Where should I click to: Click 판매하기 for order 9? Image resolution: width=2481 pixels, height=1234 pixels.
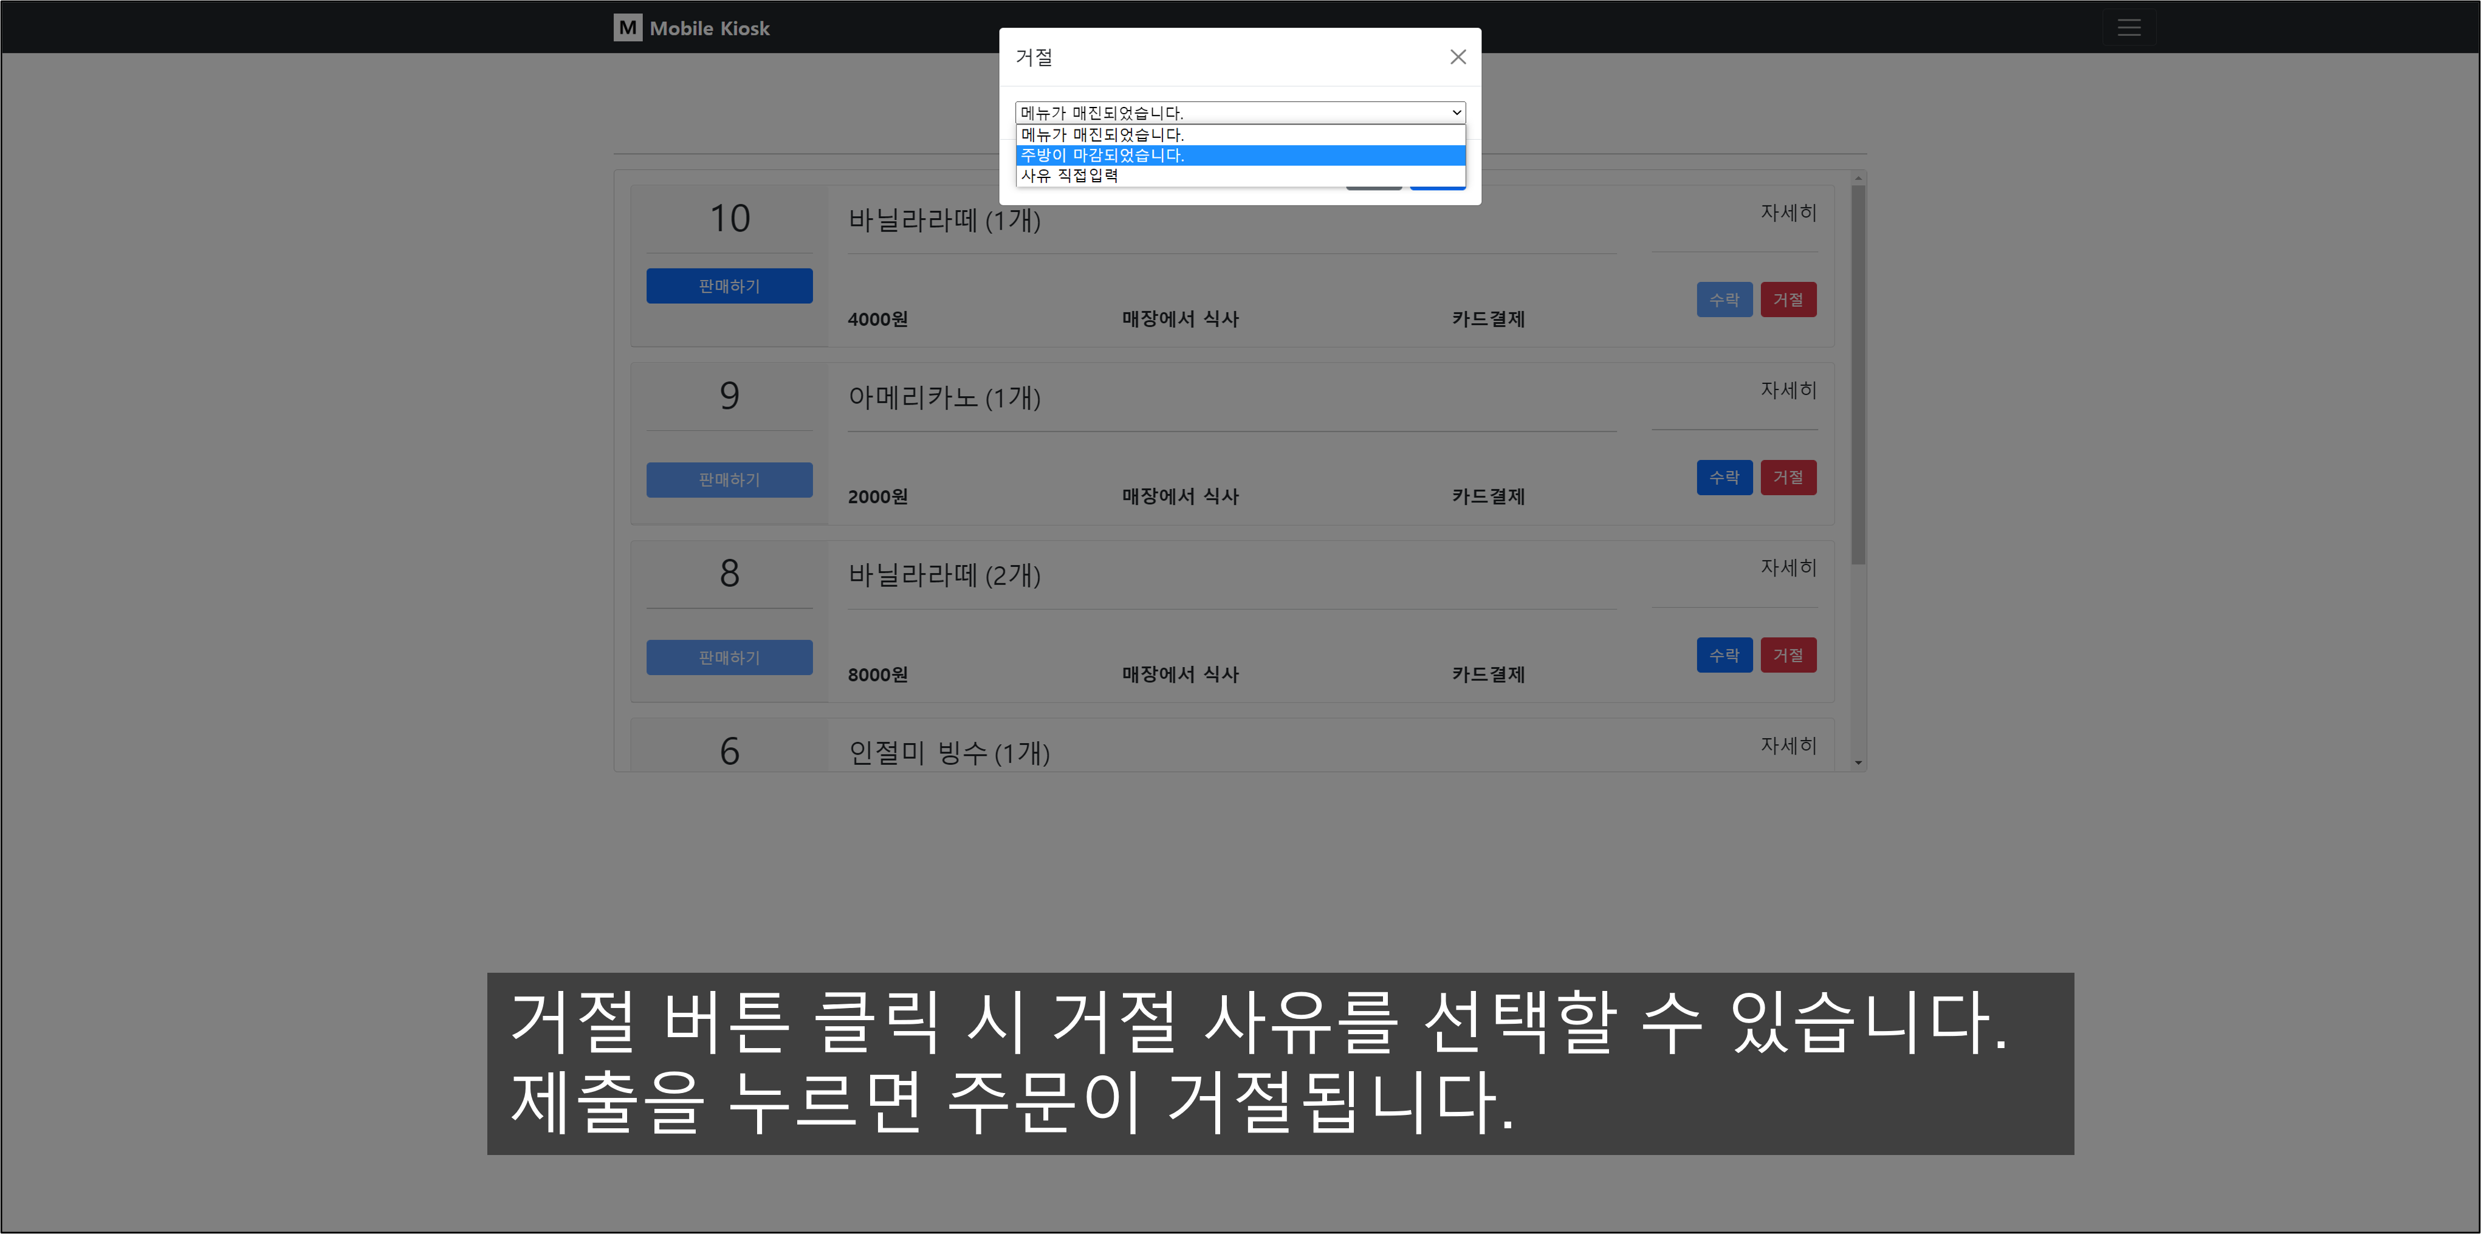[x=729, y=480]
